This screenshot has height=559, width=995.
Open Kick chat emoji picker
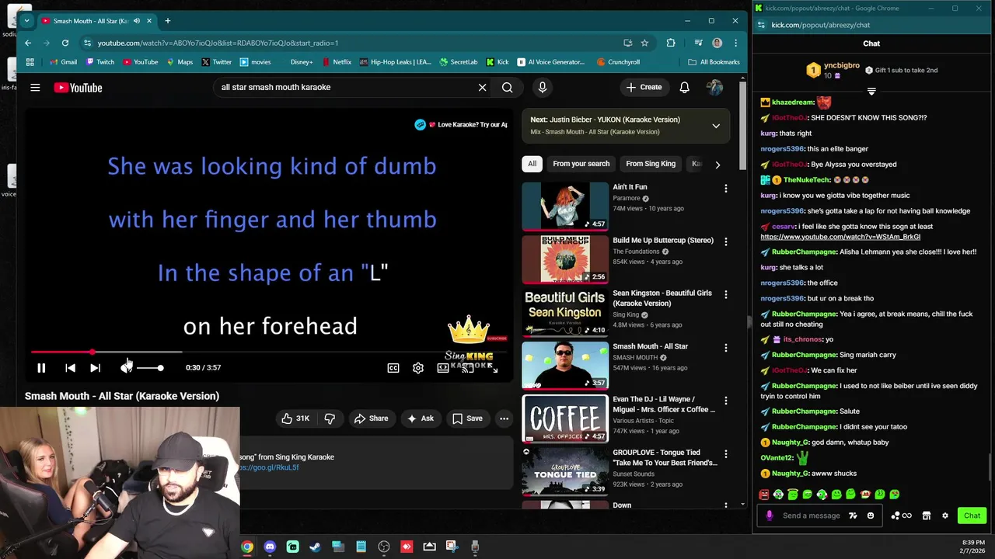pos(870,516)
